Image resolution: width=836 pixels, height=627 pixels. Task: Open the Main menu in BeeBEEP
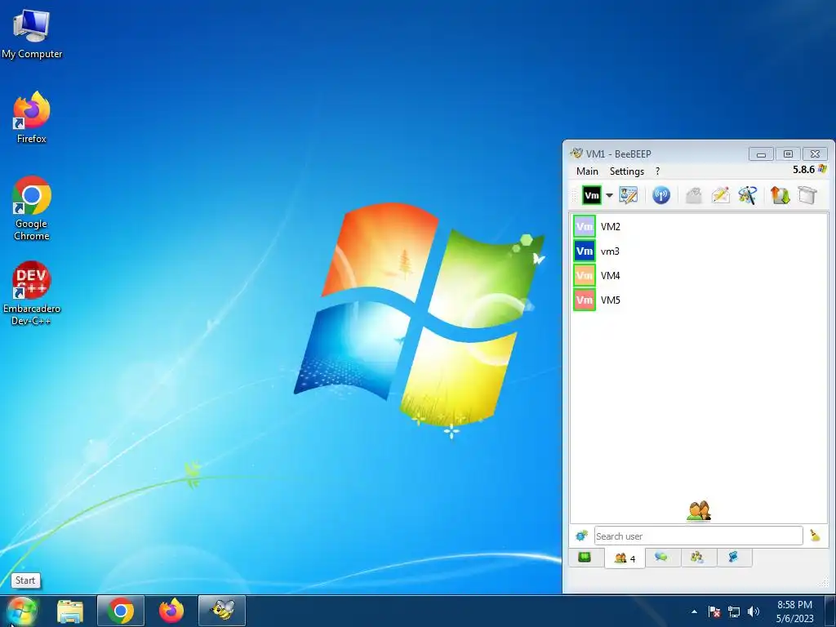tap(587, 171)
